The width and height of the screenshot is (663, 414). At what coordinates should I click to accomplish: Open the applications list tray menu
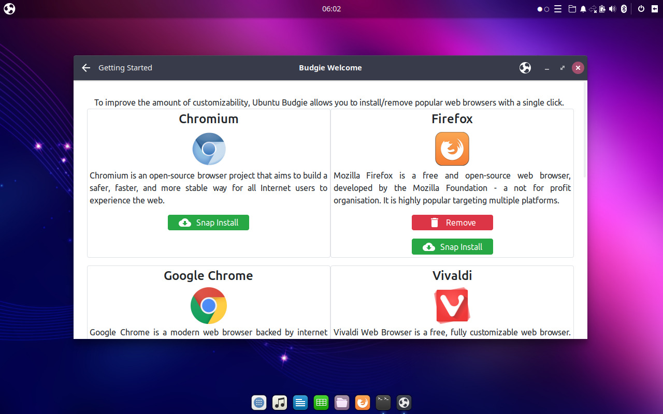pos(558,9)
